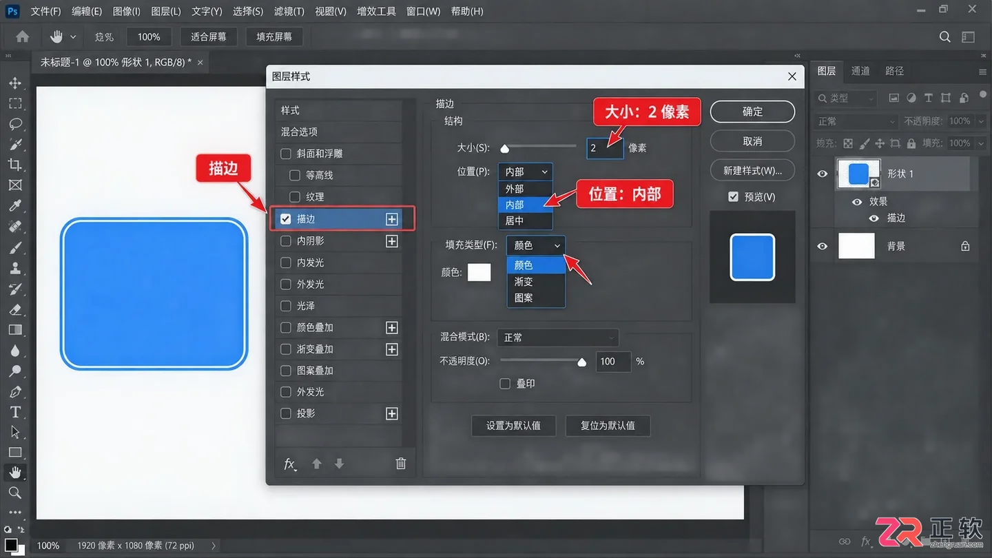Open the Position (位置) dropdown
Screen dimensions: 992x558
pos(526,172)
